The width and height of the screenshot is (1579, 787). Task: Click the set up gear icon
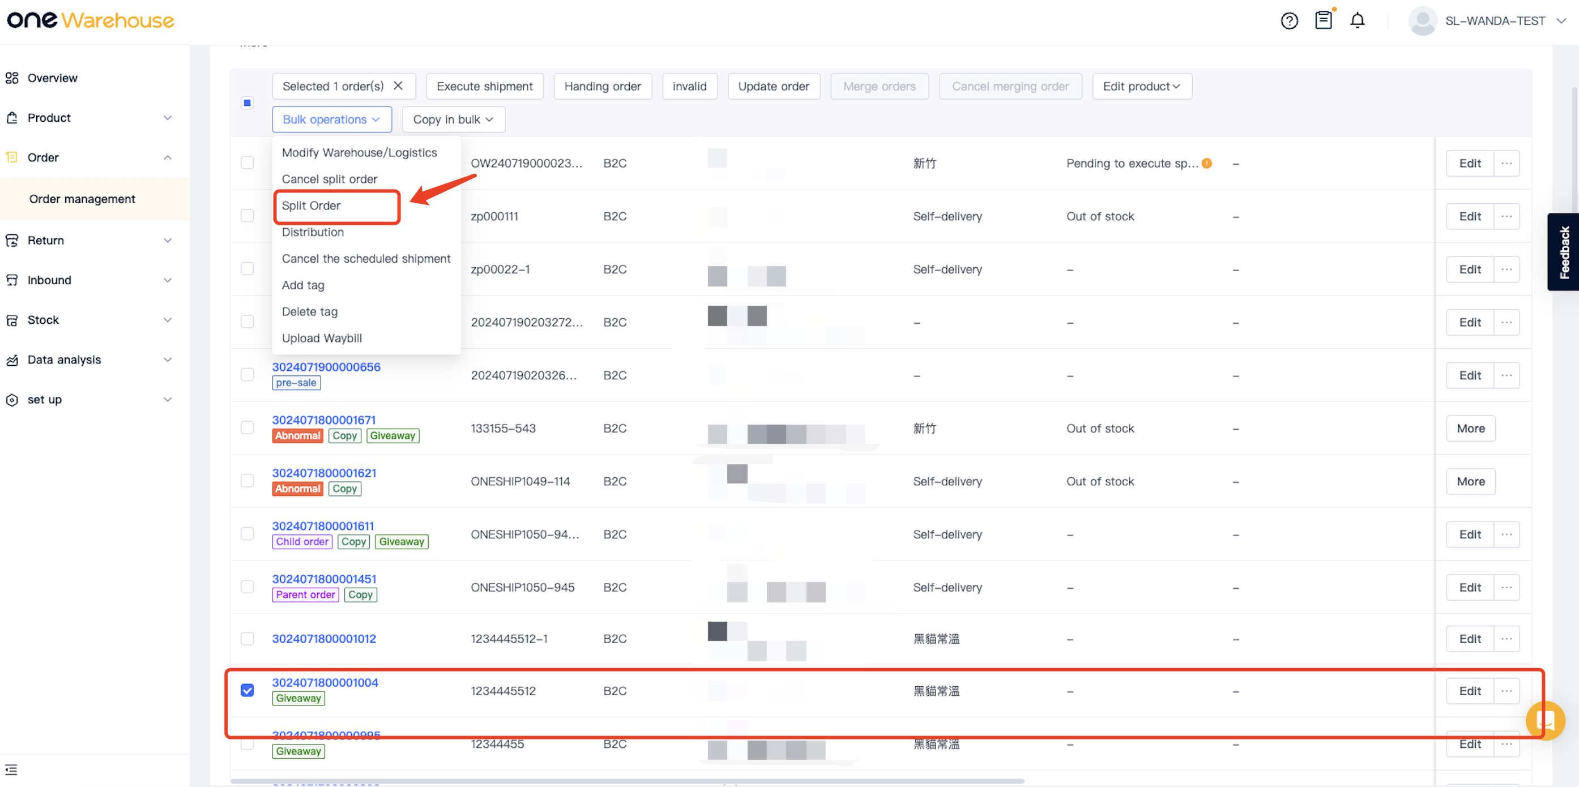pos(12,400)
